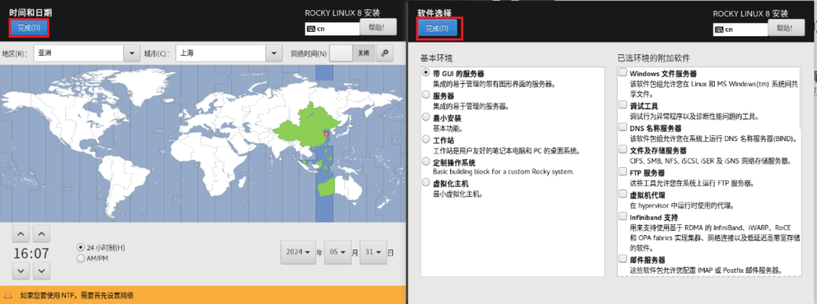Select the AM/PM format radio button
The width and height of the screenshot is (817, 304).
(x=81, y=258)
